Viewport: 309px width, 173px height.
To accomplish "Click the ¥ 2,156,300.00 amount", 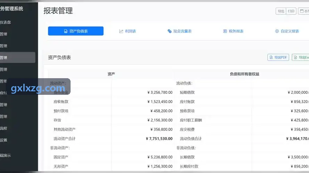I will coord(160,120).
